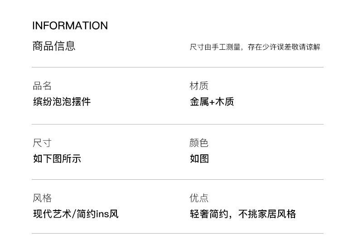Select material value 金属+木质
Viewport: 358px width, 249px height.
[x=212, y=101]
